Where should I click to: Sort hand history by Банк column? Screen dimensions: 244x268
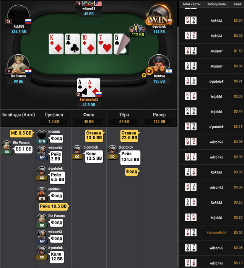(237, 4)
